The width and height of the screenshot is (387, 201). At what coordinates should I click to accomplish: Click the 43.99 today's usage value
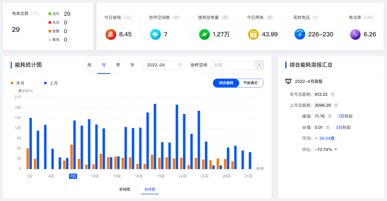click(270, 34)
